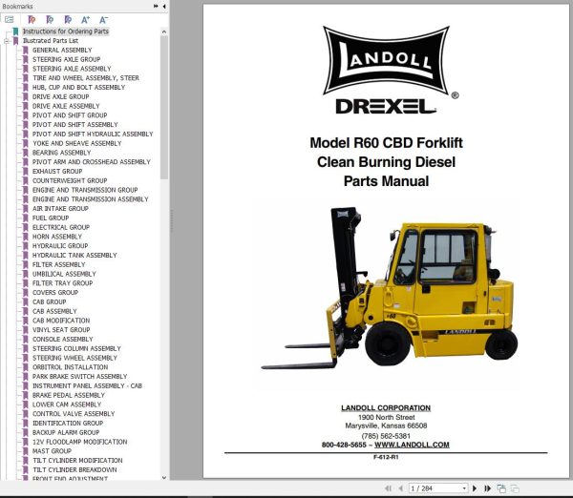
Task: Jump to the last page
Action: [x=487, y=488]
